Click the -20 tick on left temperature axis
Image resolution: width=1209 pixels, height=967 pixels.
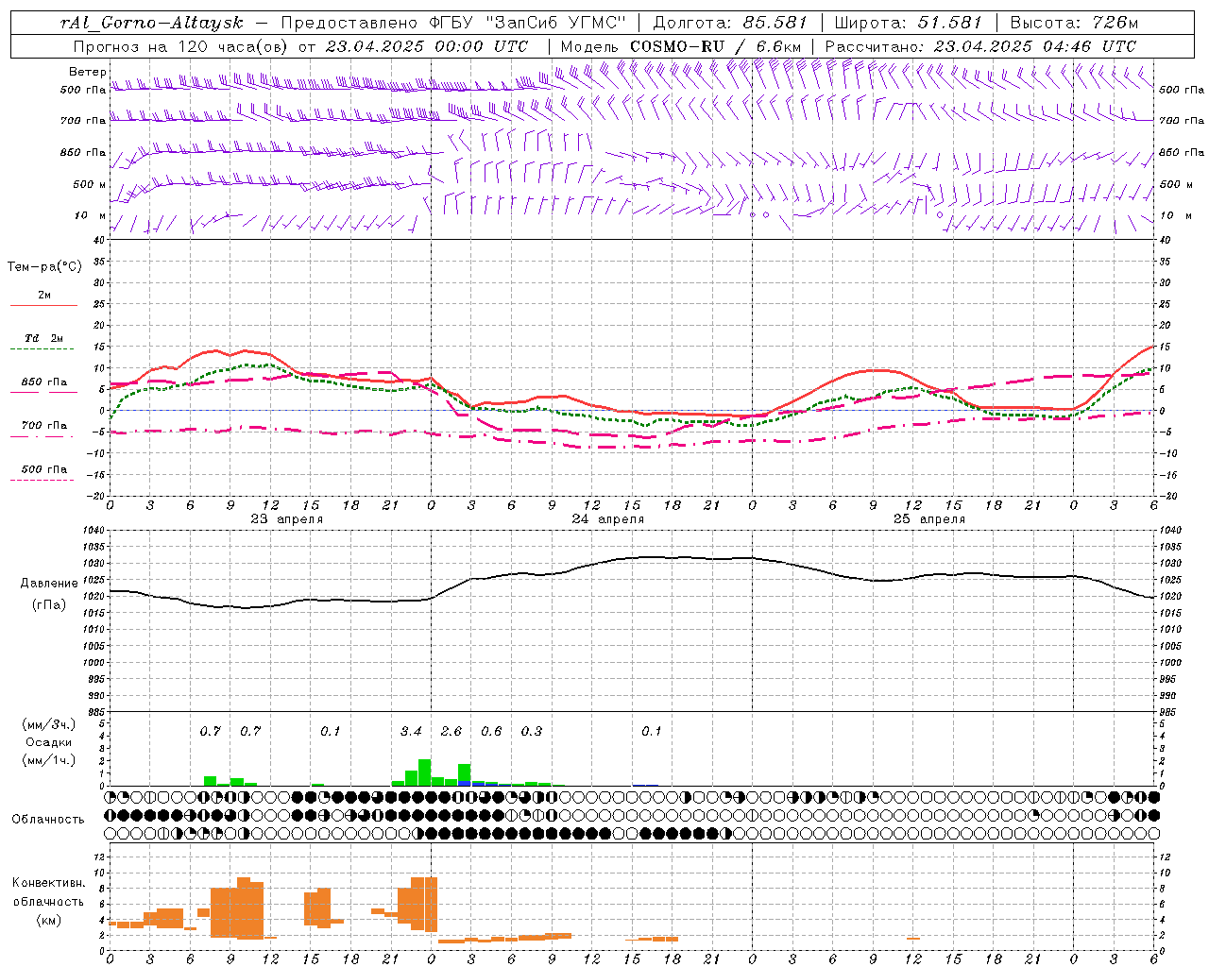[x=97, y=496]
